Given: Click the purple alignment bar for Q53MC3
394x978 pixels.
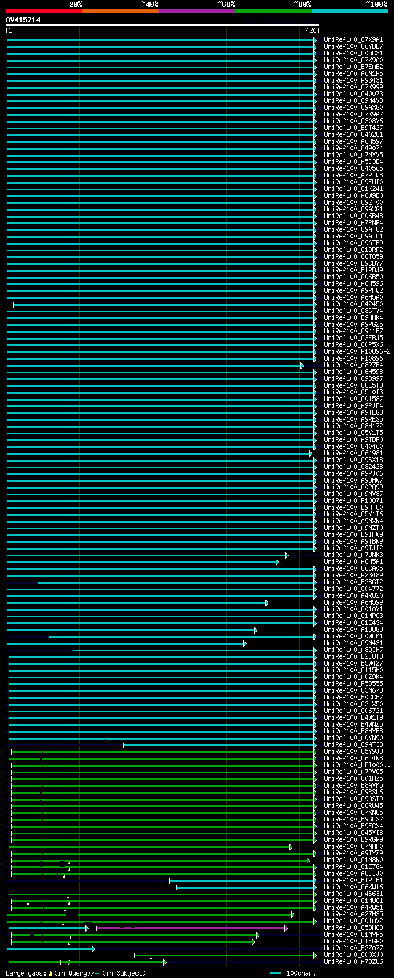Looking at the screenshot, I should (192, 928).
